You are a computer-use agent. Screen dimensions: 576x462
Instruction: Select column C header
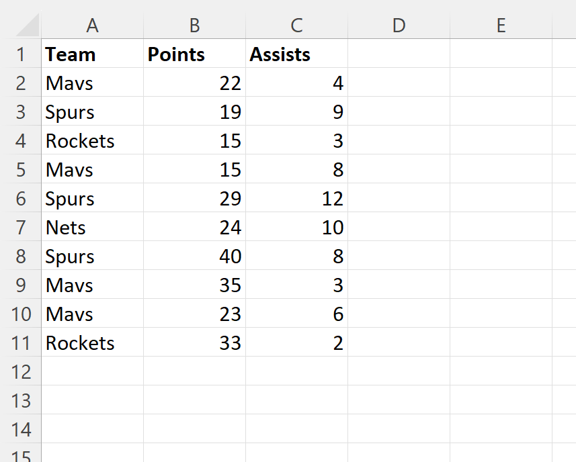tap(297, 26)
